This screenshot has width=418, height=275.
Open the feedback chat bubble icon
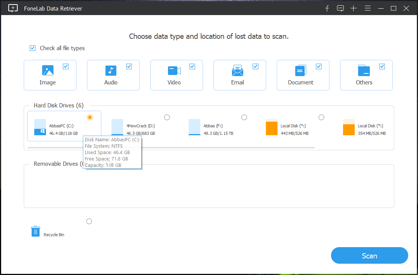click(340, 9)
